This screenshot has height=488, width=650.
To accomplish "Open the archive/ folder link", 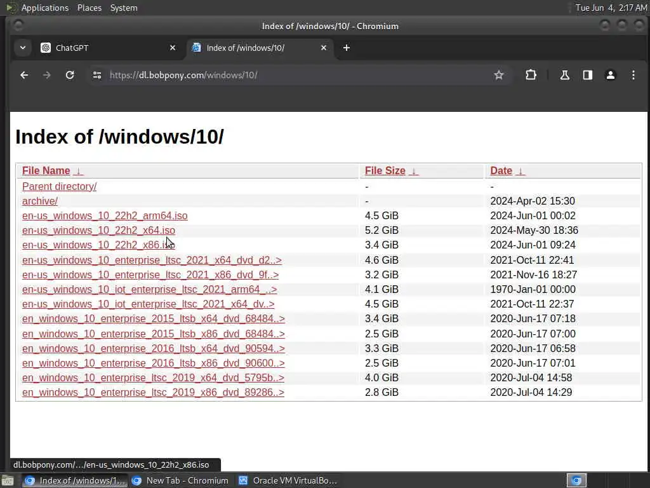I will pos(40,201).
